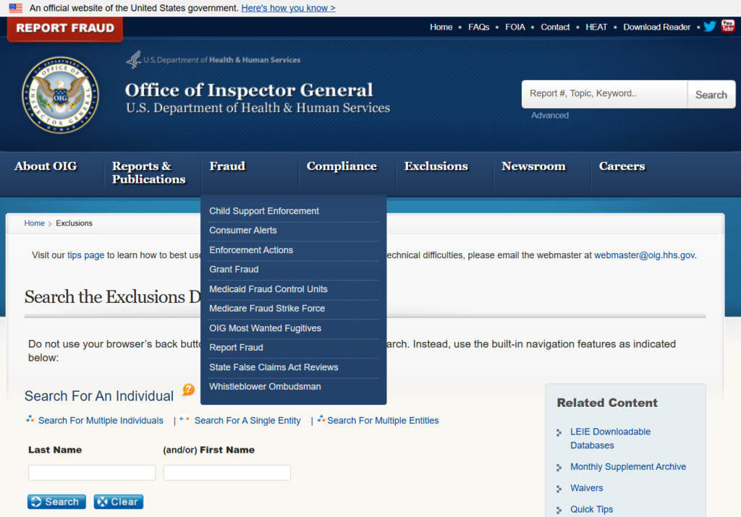
Task: Click the First Name input field
Action: 226,473
